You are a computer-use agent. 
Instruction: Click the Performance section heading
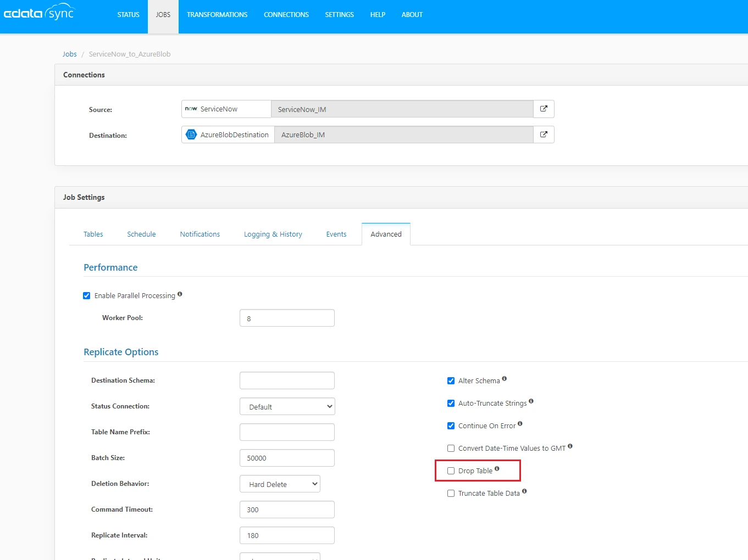point(110,267)
